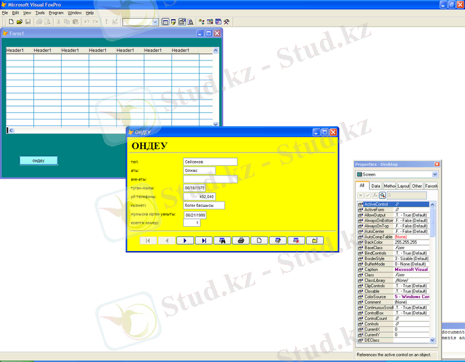Click the 'Сейсенов' surname input field
The image size is (465, 362).
tap(210, 162)
